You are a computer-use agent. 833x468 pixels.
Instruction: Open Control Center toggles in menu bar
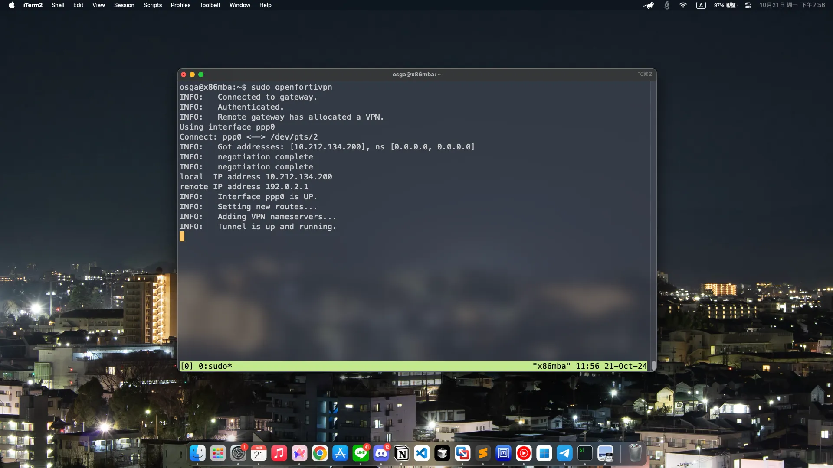748,5
